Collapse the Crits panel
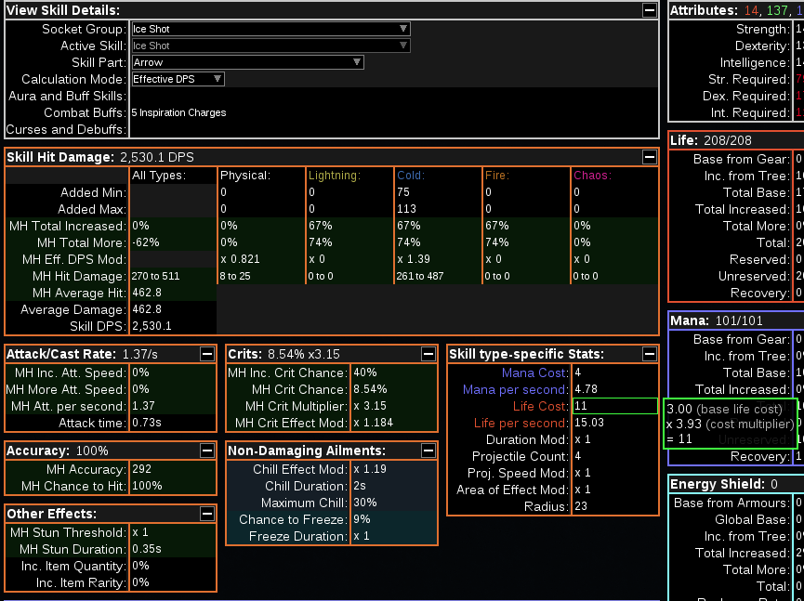Image resolution: width=804 pixels, height=601 pixels. [428, 354]
